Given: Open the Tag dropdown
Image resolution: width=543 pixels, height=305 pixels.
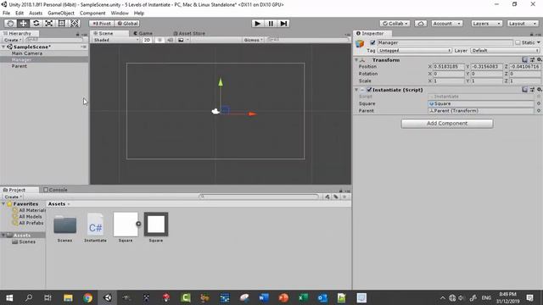Looking at the screenshot, I should [x=415, y=51].
